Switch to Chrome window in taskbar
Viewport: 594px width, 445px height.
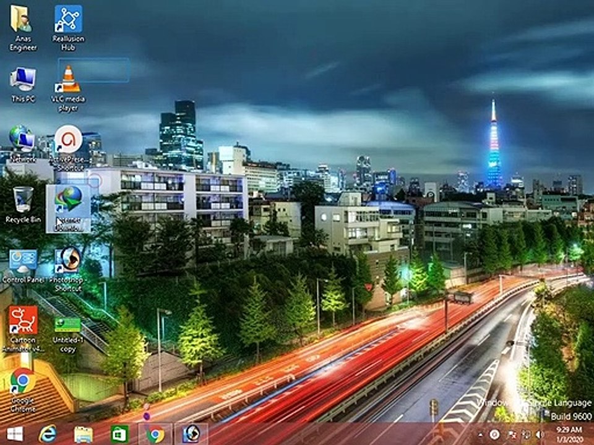155,434
